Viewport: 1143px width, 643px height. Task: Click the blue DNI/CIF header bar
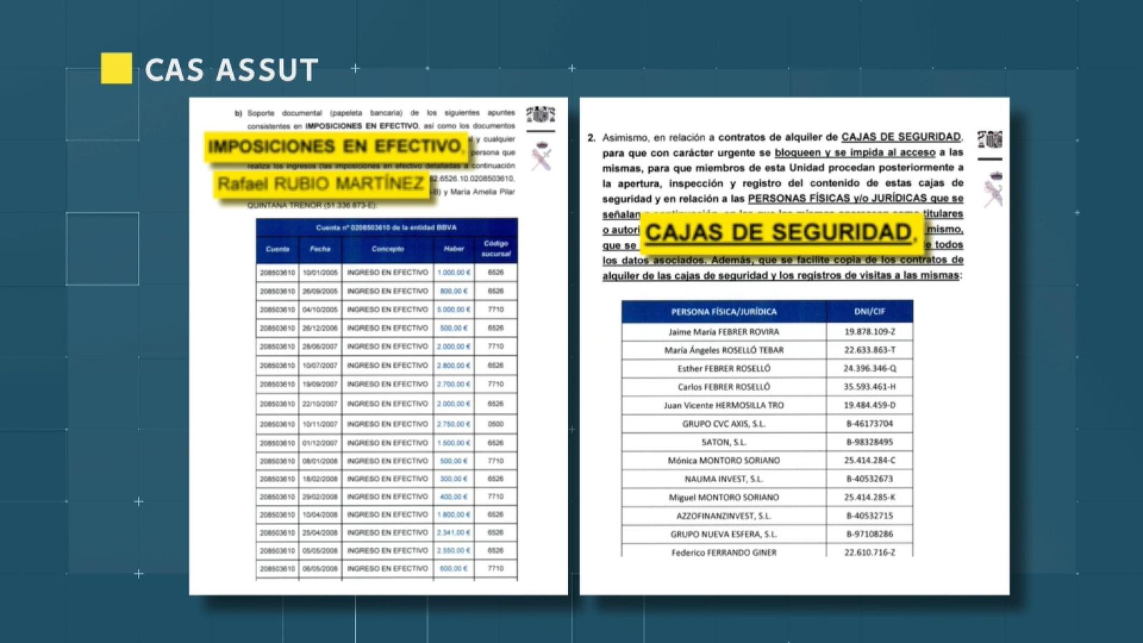869,310
